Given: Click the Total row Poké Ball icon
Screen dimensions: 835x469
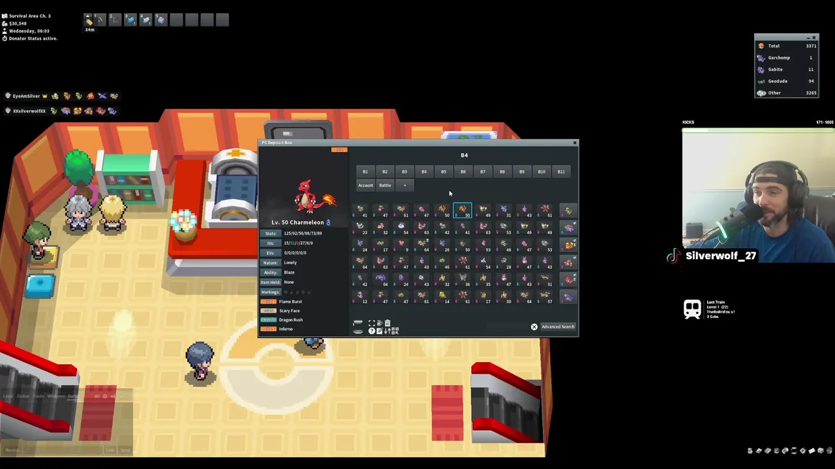Looking at the screenshot, I should (761, 46).
